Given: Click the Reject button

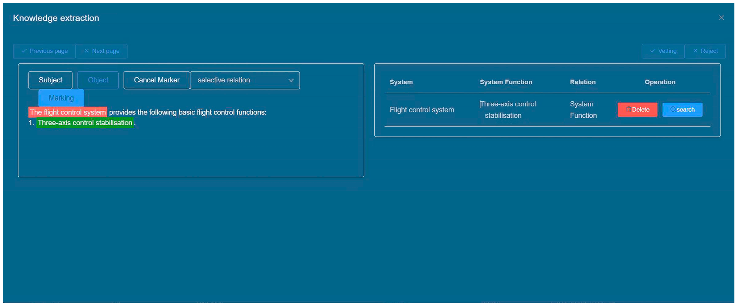Looking at the screenshot, I should coord(705,51).
